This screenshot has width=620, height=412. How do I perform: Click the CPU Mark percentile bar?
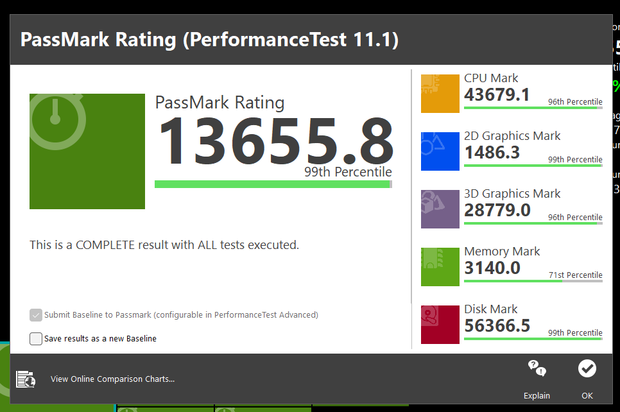click(x=533, y=108)
